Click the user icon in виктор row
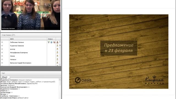Image resolution: width=176 pixels, height=99 pixels. tap(57, 49)
